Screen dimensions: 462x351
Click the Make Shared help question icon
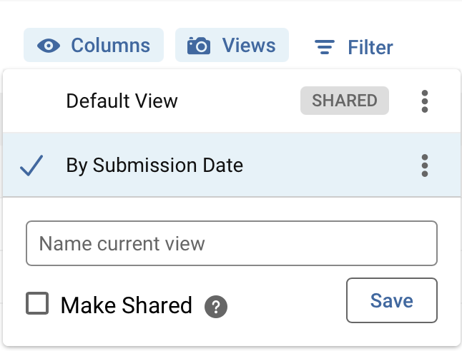coord(216,307)
